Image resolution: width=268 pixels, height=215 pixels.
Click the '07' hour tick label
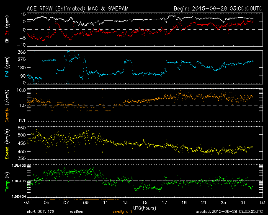(66, 203)
